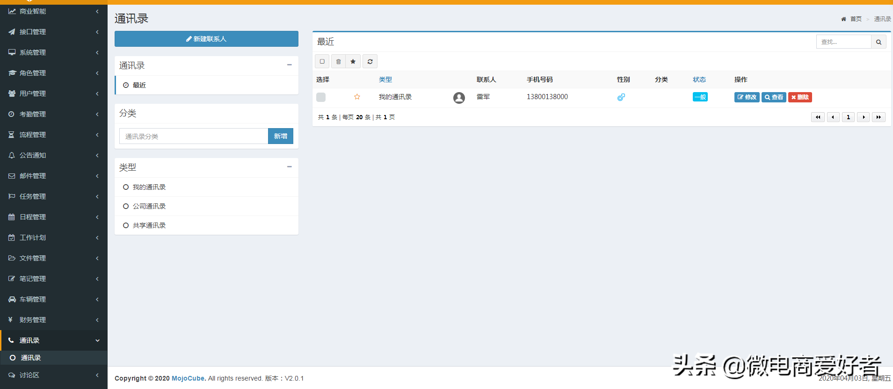Open 接口管理 sidebar menu
893x389 pixels.
tap(54, 32)
